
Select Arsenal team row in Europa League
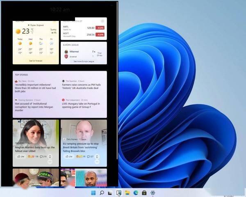click(80, 56)
